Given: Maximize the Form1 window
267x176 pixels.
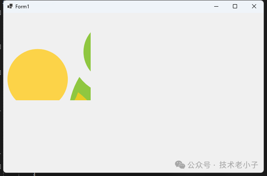Looking at the screenshot, I should click(x=235, y=7).
